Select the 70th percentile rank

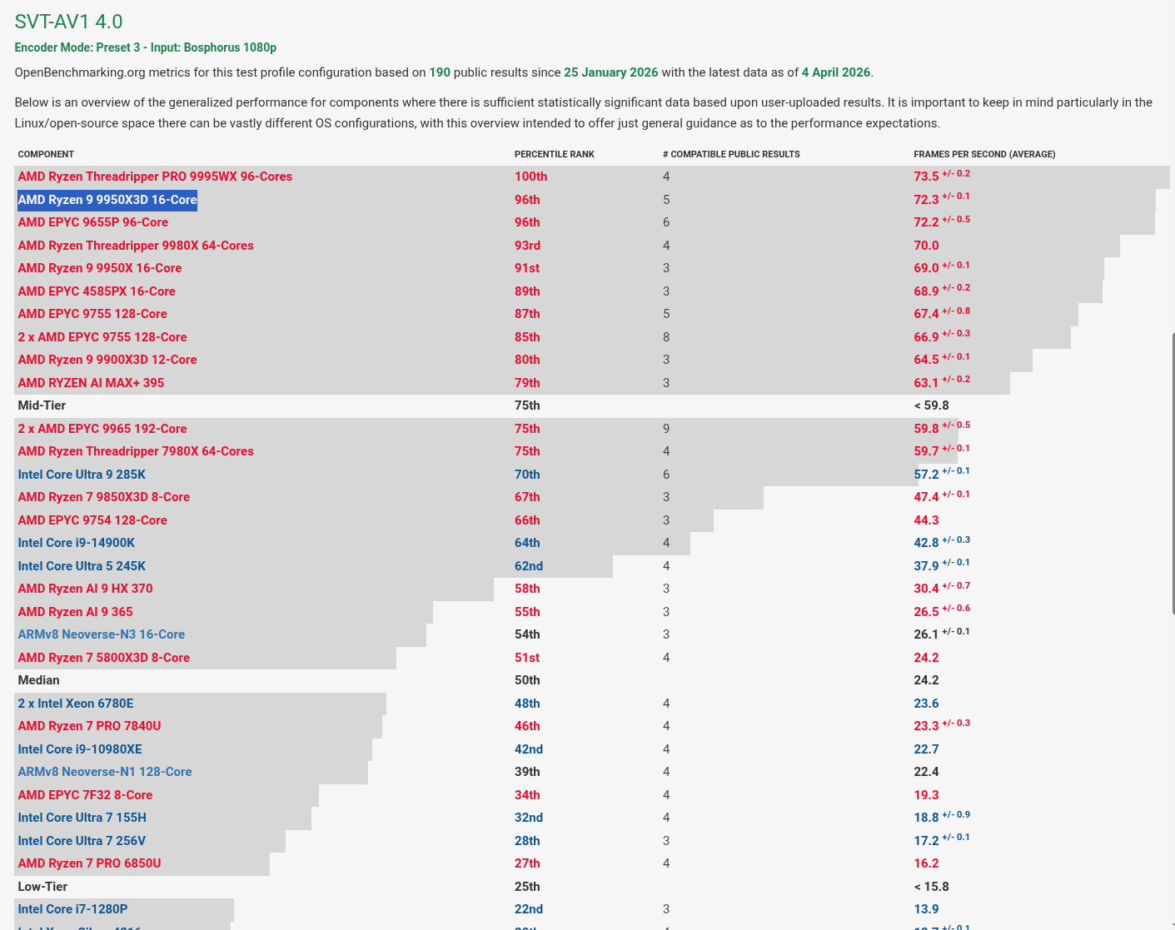[527, 475]
